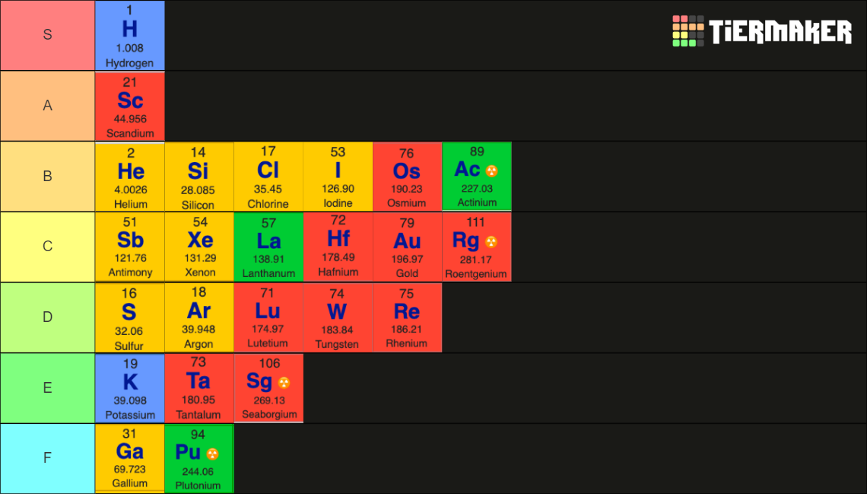Click the S tier row label

click(x=47, y=35)
